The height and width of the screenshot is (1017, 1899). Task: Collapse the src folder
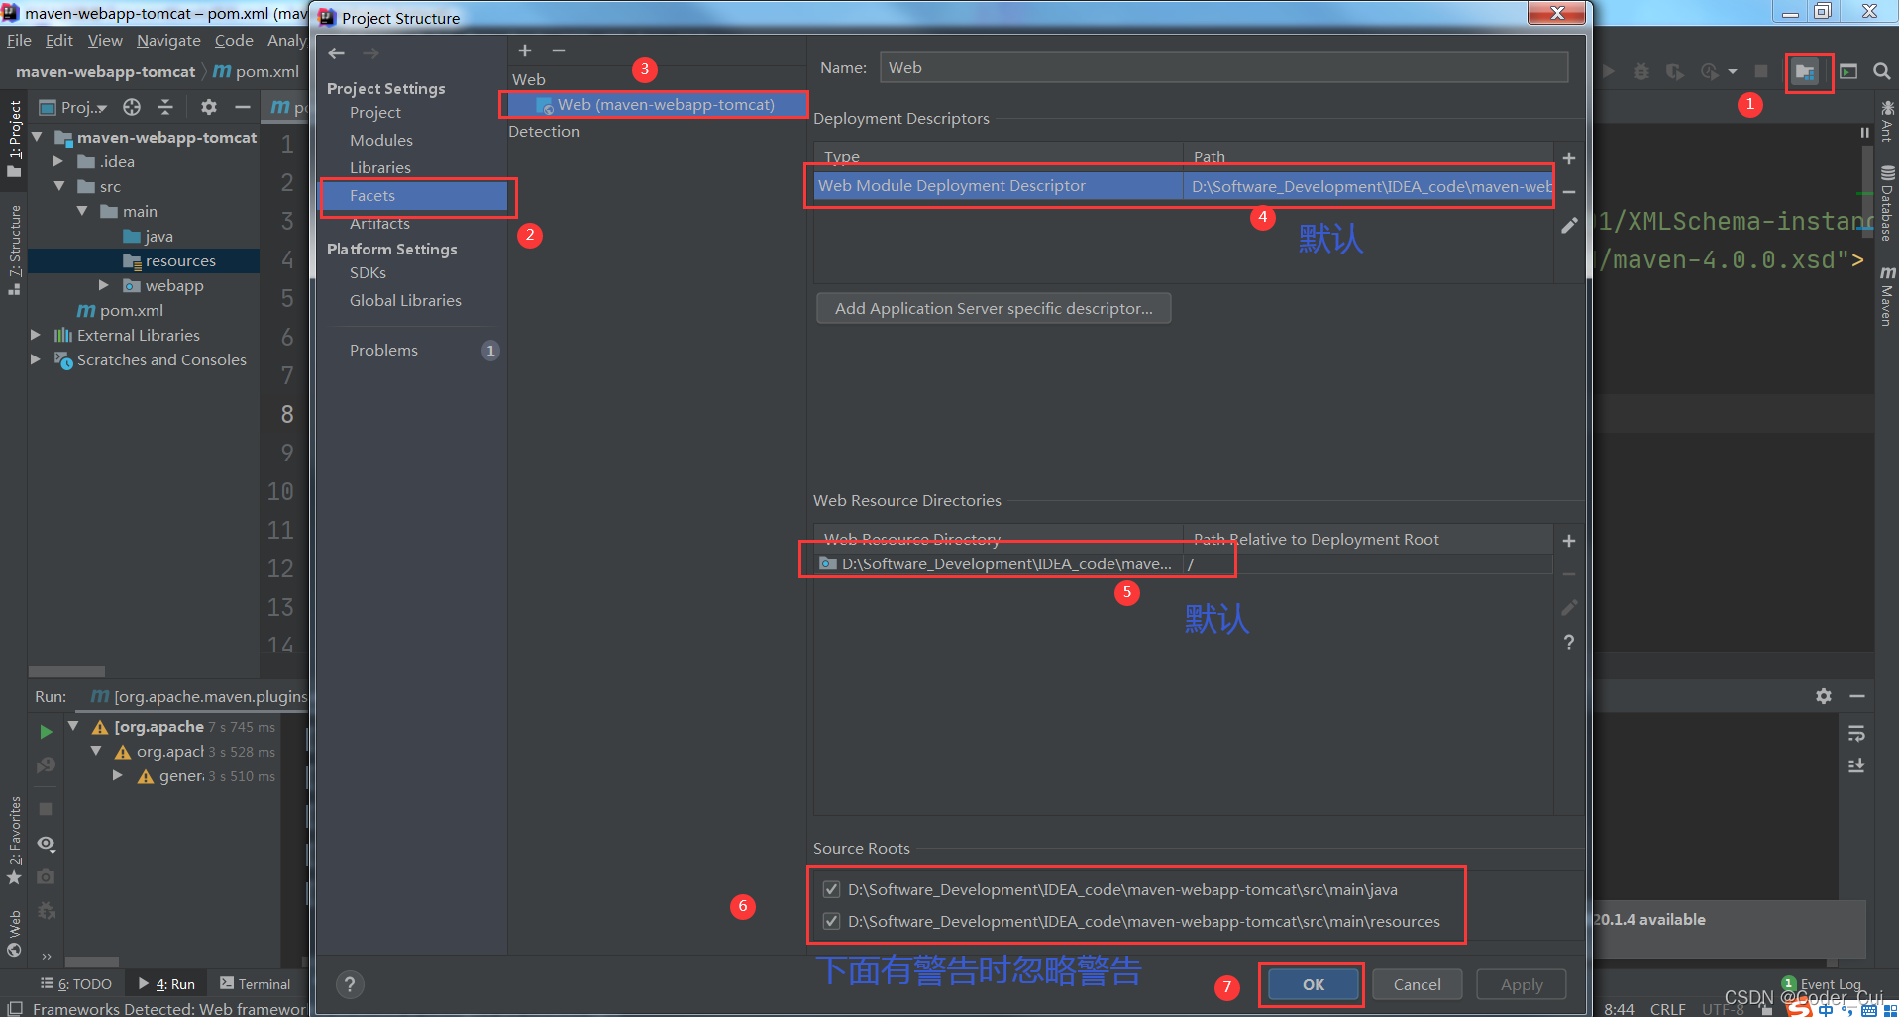click(x=58, y=186)
